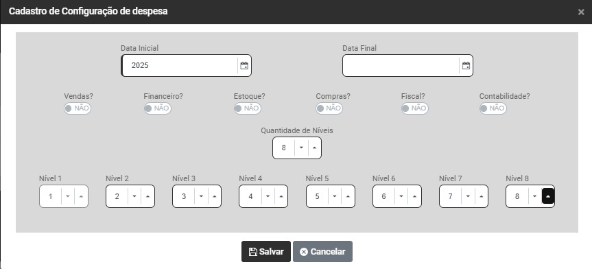
Task: Click Cancelar button
Action: point(323,252)
